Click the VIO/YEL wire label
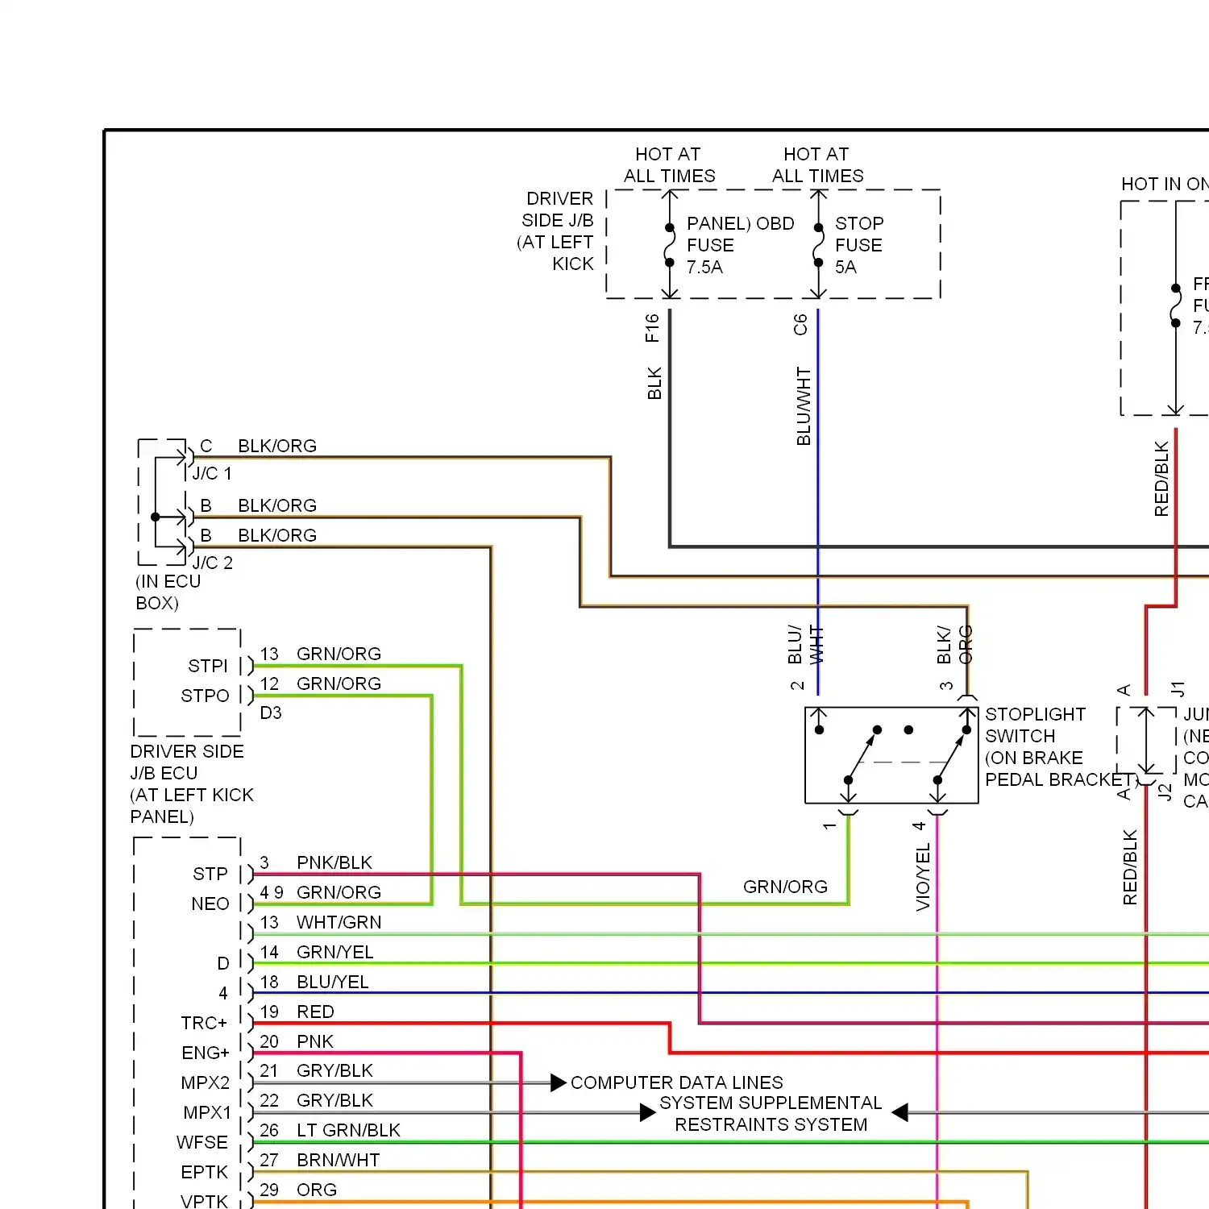This screenshot has height=1209, width=1209. point(924,877)
